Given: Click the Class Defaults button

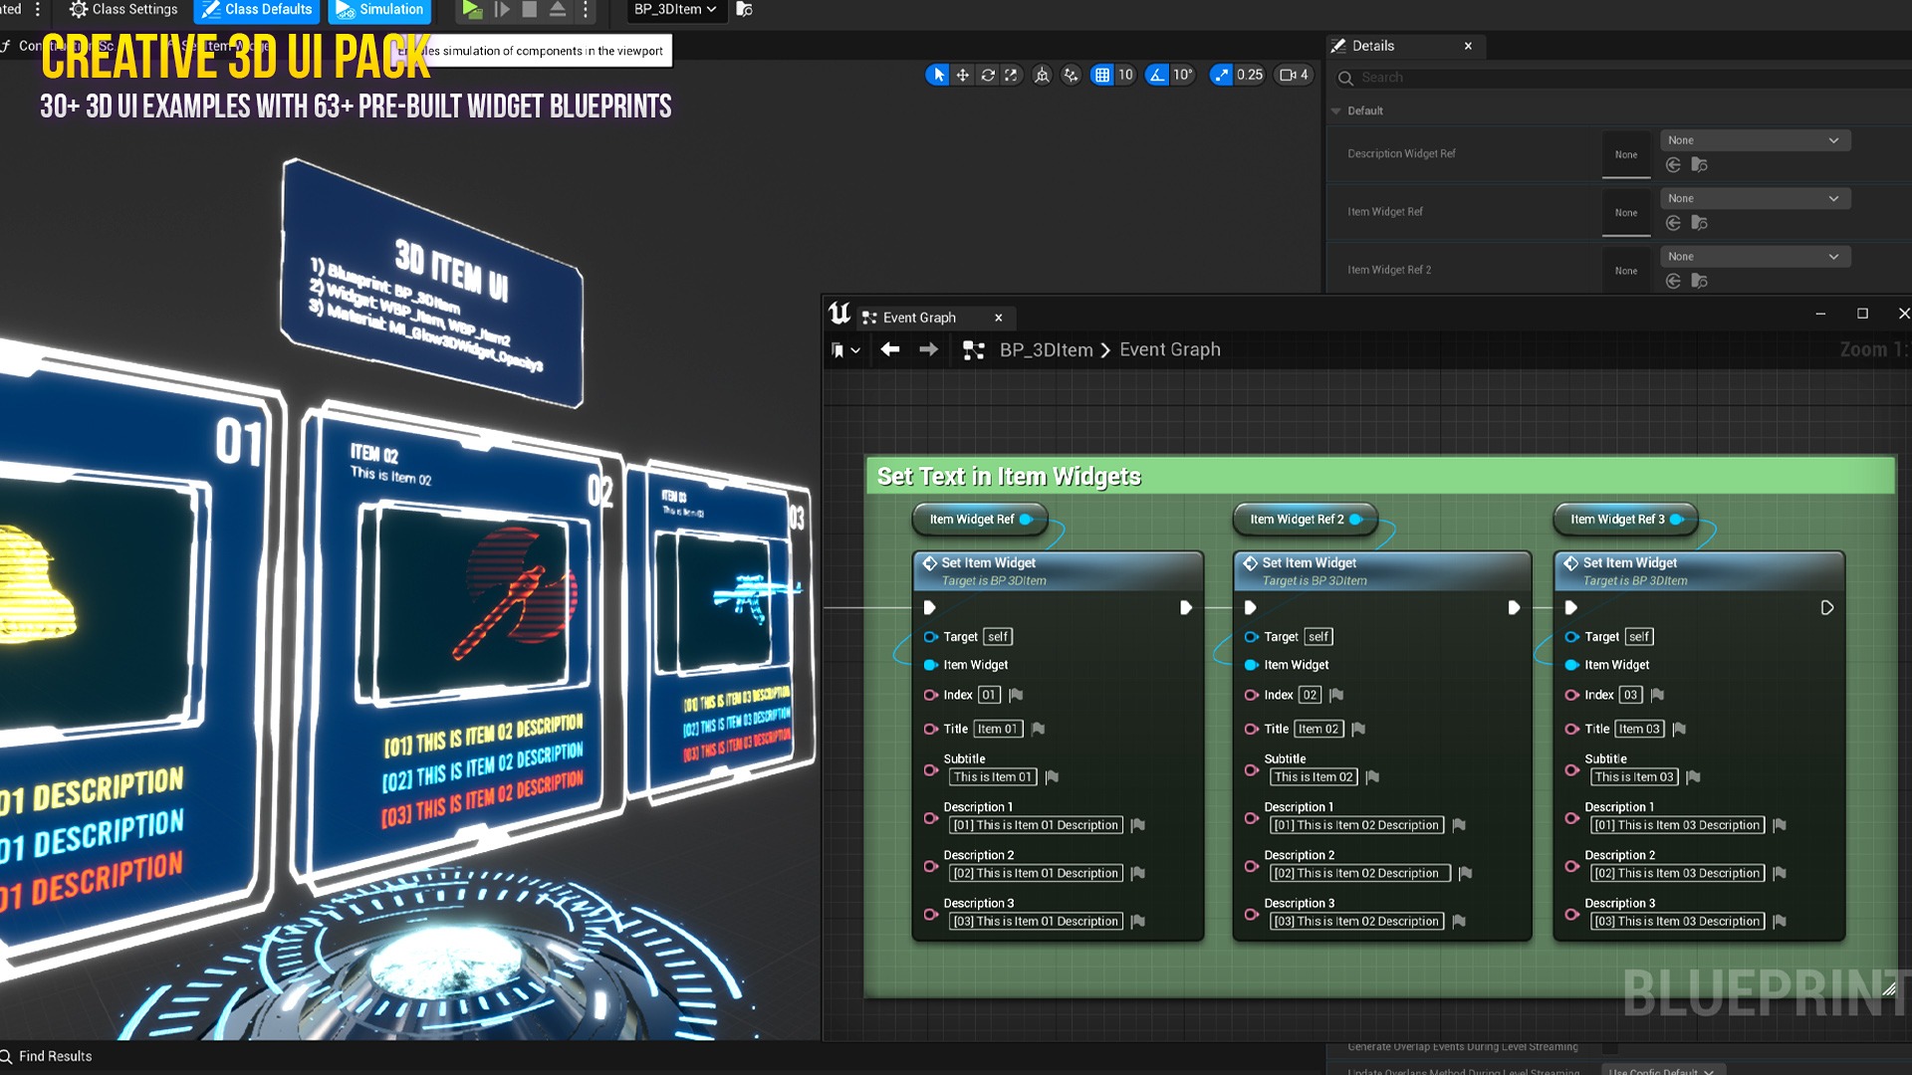Looking at the screenshot, I should 256,10.
